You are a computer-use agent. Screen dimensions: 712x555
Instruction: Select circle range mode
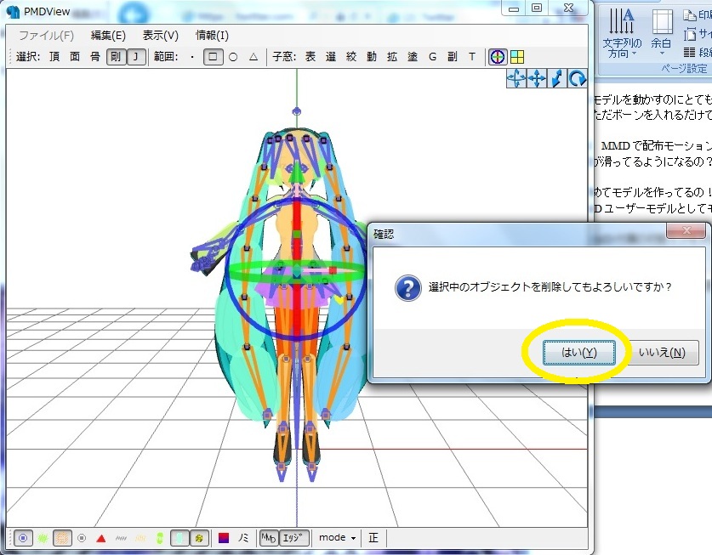click(x=233, y=57)
